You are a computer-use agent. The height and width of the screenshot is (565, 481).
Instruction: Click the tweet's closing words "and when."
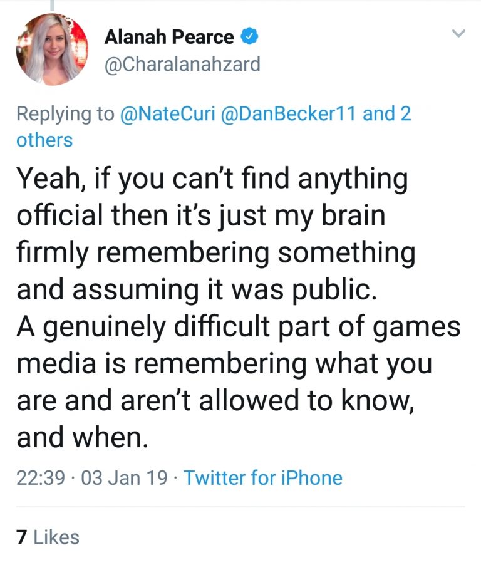pos(82,438)
